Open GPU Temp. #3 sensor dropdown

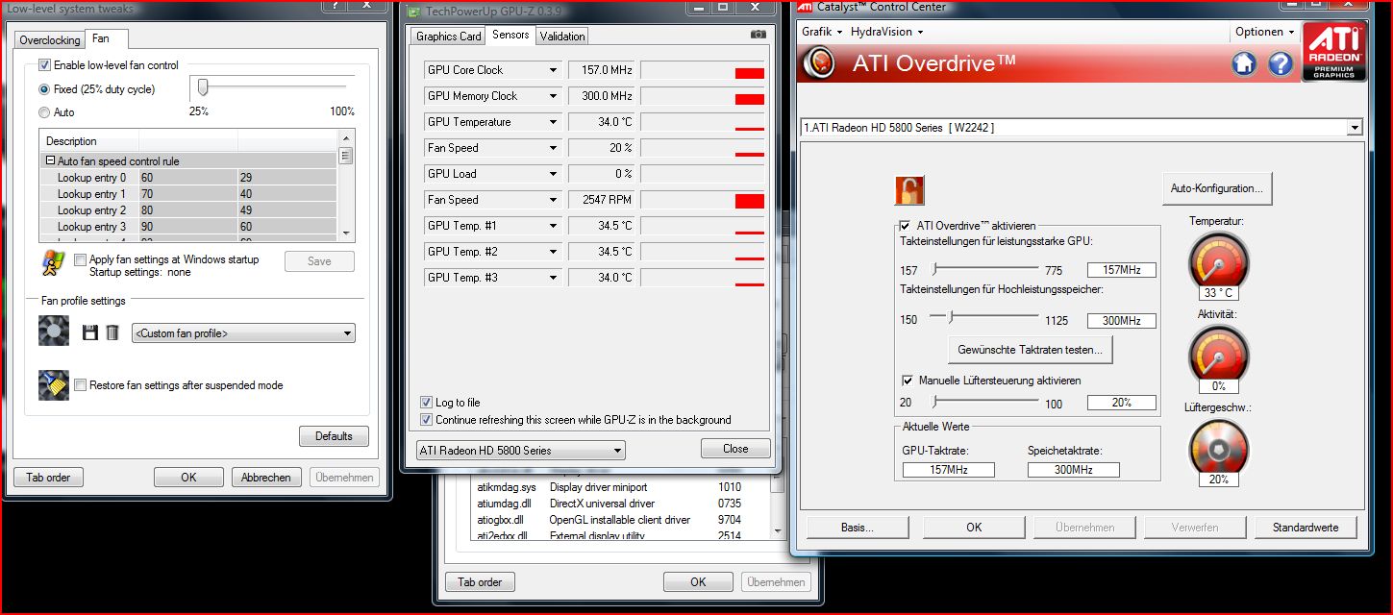[553, 278]
